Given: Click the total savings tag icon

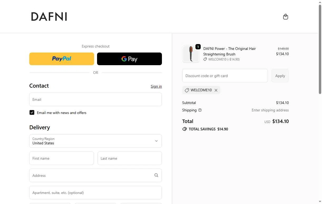Looking at the screenshot, I should click(185, 129).
